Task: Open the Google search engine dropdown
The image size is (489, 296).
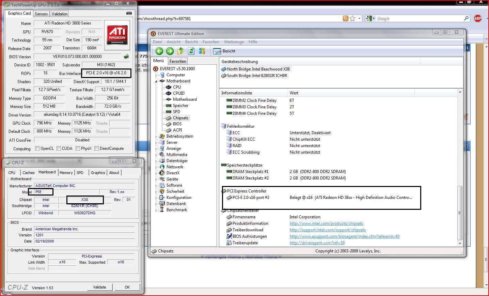Action: tap(374, 18)
